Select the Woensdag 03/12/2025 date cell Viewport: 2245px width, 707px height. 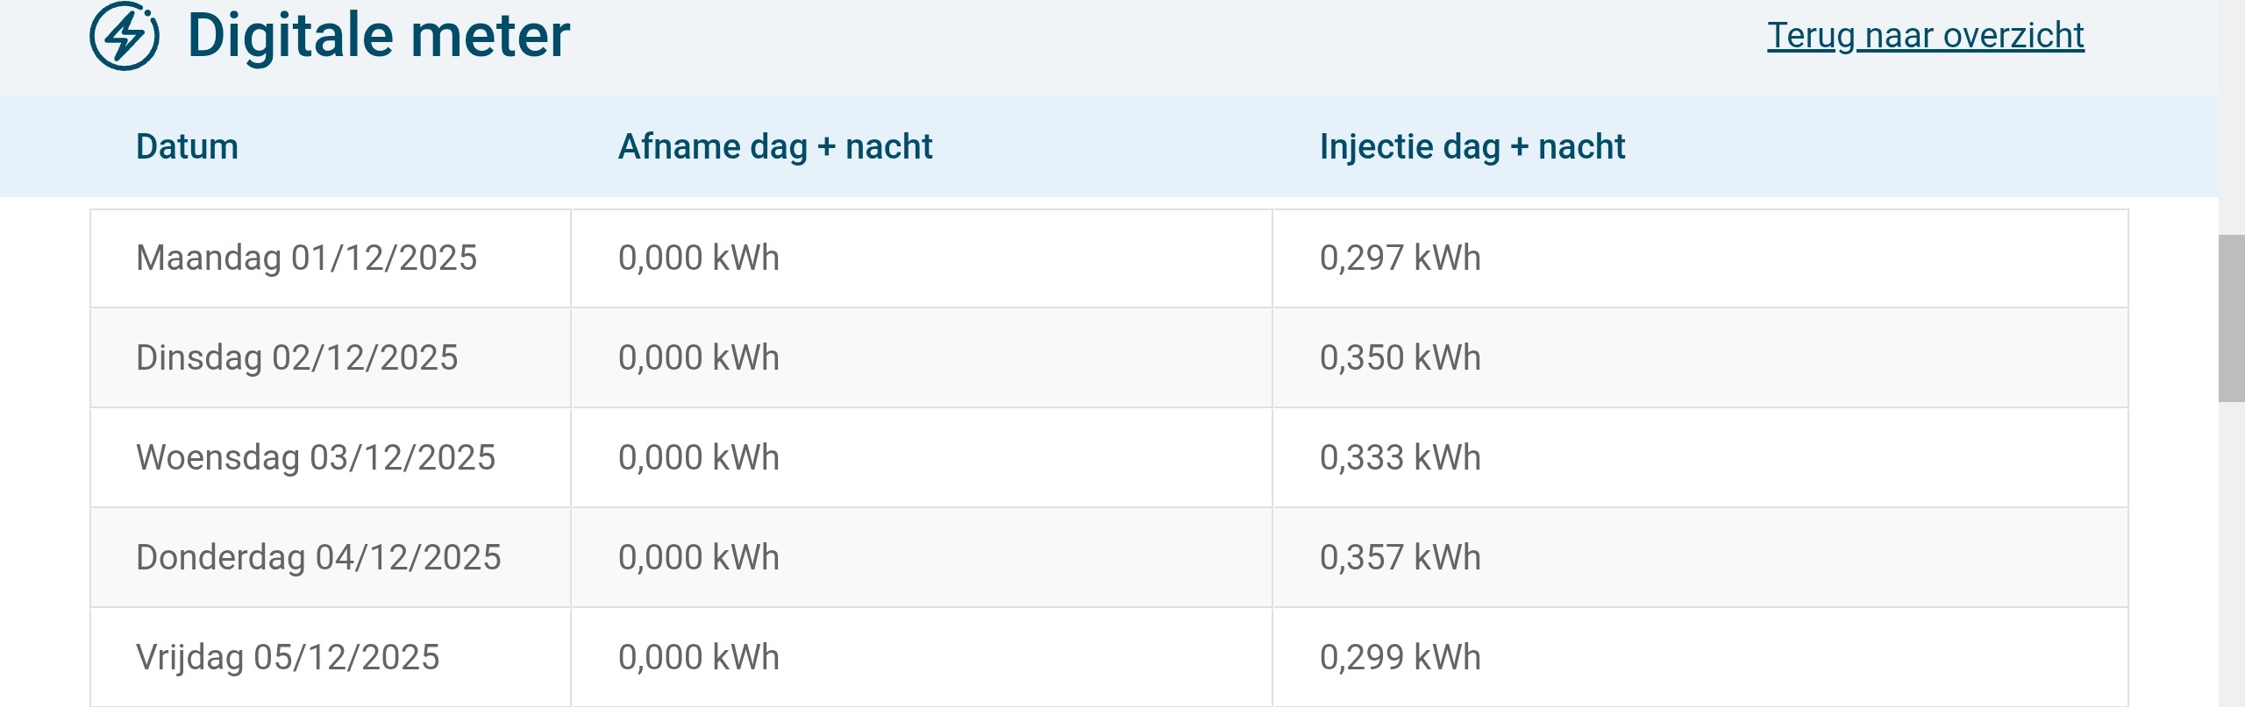[316, 458]
